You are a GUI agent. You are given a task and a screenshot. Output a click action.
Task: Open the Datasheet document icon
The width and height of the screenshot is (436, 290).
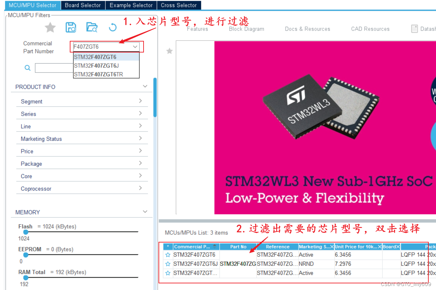414,29
